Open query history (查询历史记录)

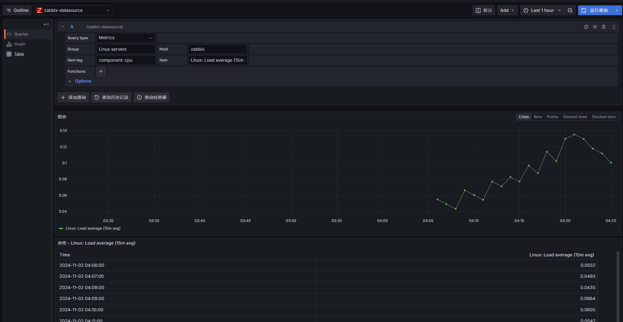(111, 97)
